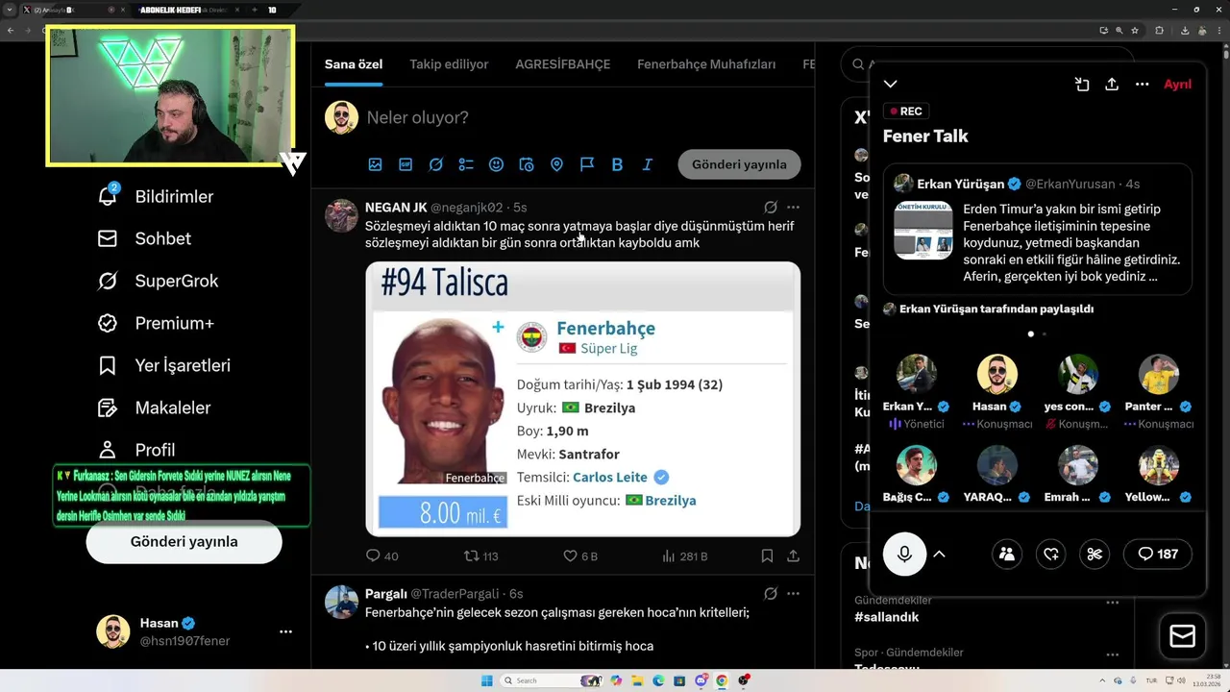Toggle italic formatting in composer
1230x692 pixels.
click(648, 164)
